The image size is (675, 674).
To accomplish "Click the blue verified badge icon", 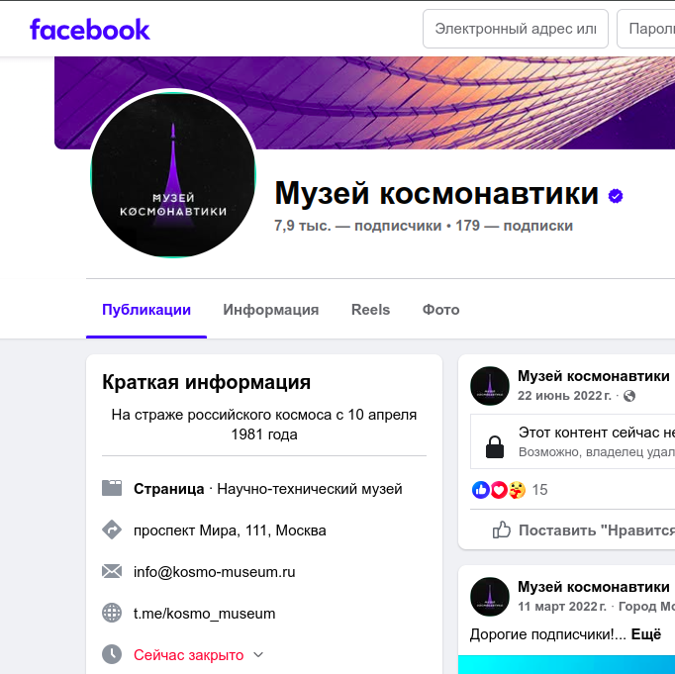I will pos(616,196).
